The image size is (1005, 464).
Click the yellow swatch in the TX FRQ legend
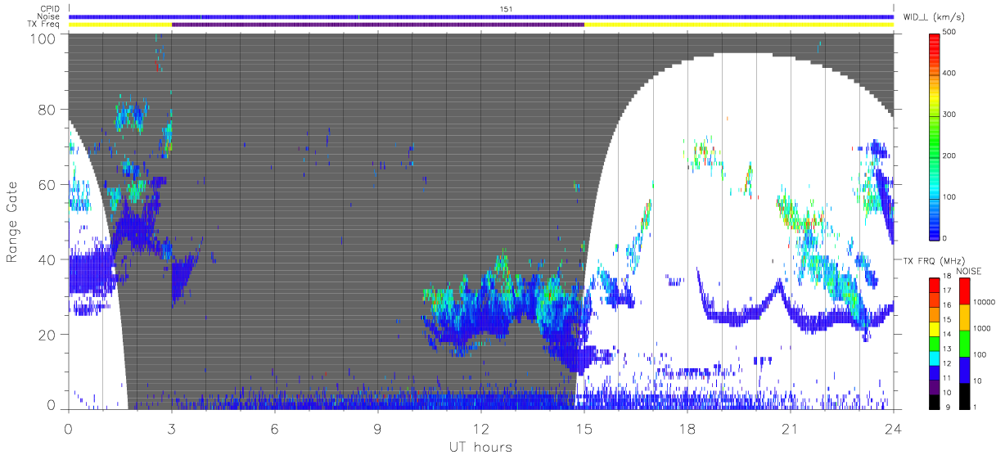[x=935, y=329]
